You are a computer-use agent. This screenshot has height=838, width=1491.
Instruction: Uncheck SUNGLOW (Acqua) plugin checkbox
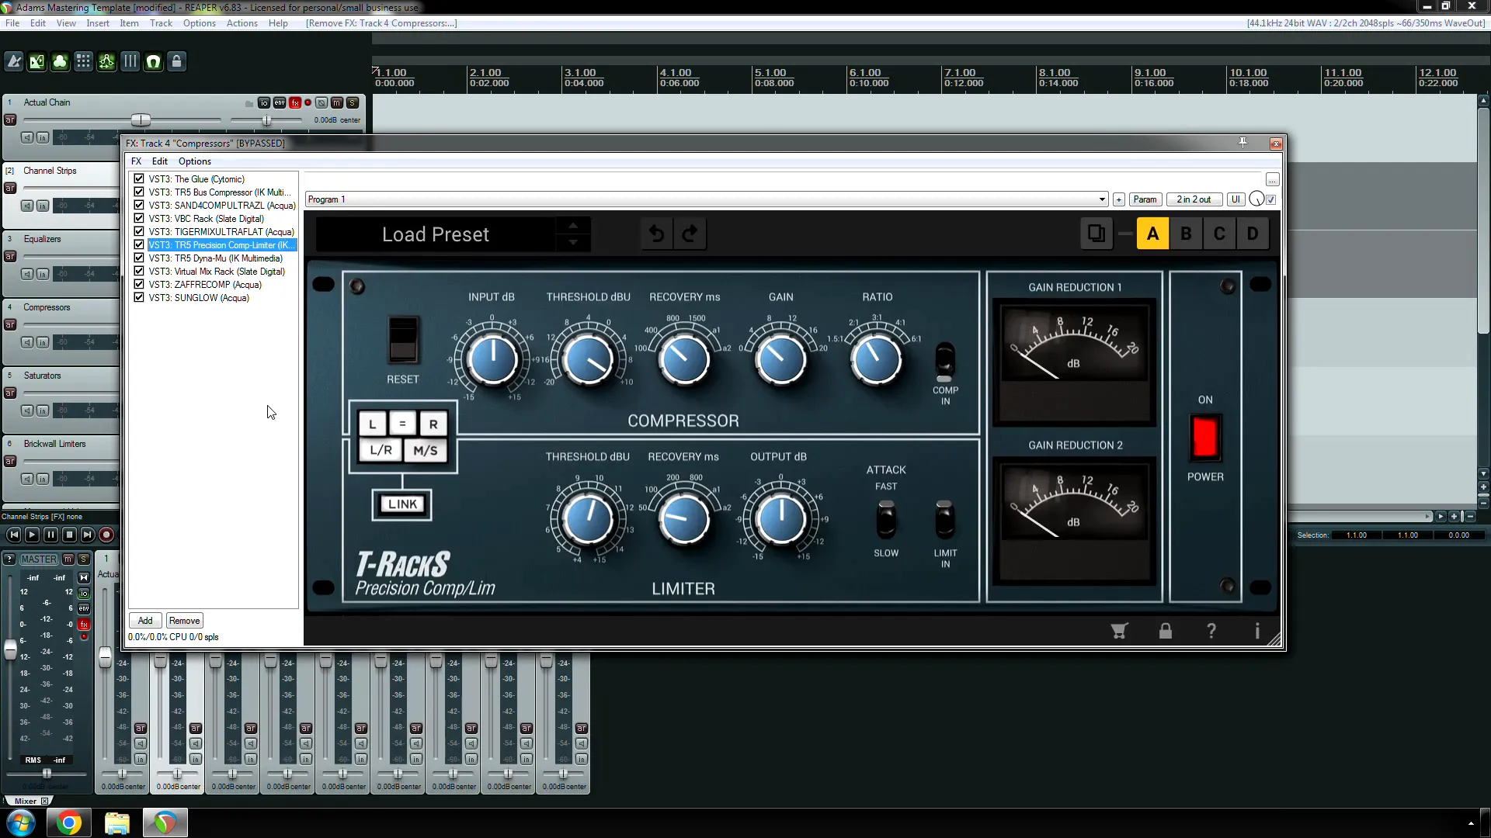tap(139, 297)
